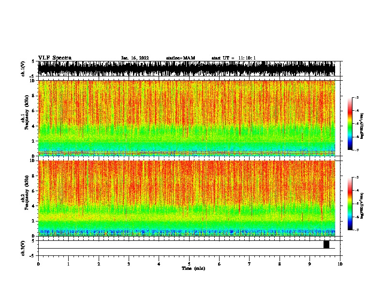Click the "station=MAM" header label
The image size is (383, 296).
(x=180, y=58)
